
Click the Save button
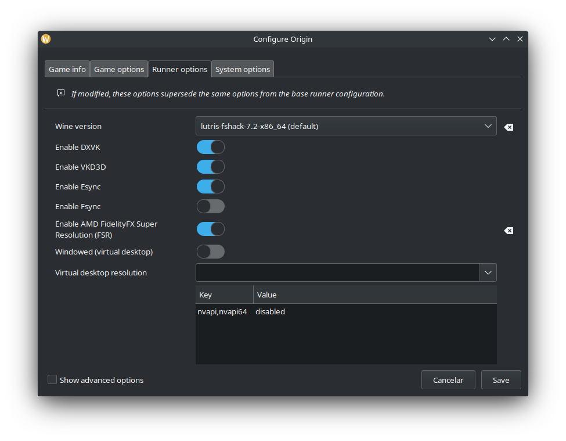coord(501,380)
